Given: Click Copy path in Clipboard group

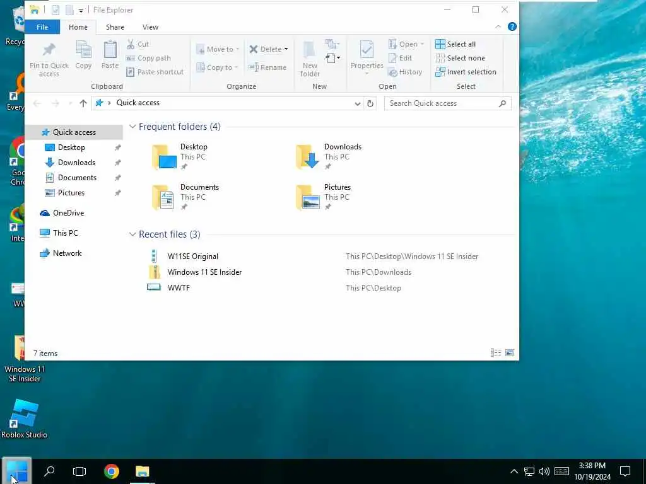Looking at the screenshot, I should point(148,58).
